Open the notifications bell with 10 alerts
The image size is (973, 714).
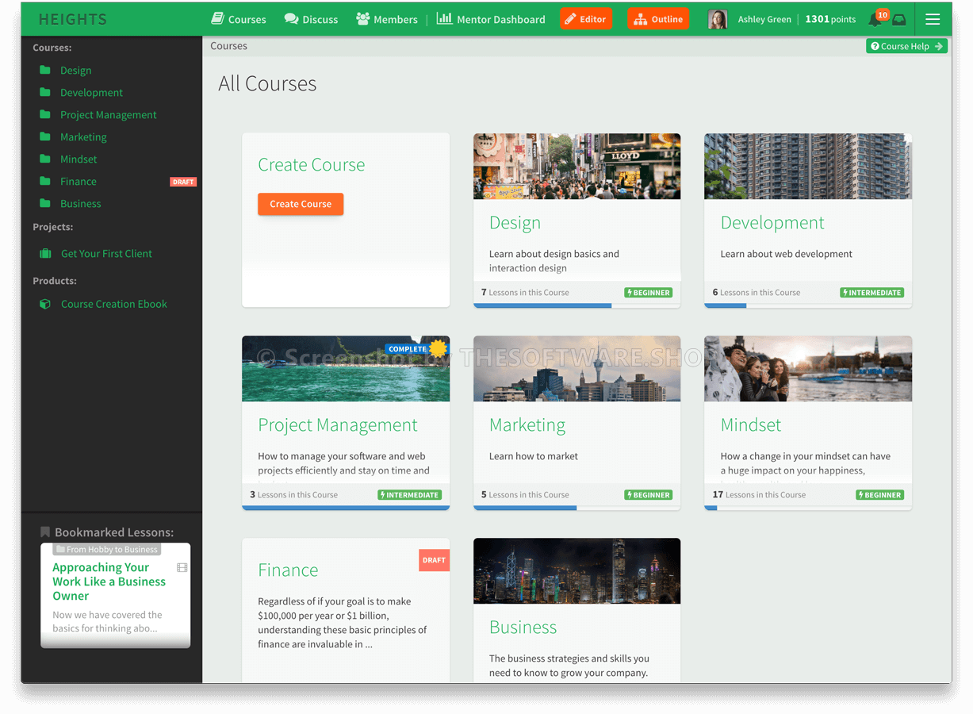(x=875, y=19)
